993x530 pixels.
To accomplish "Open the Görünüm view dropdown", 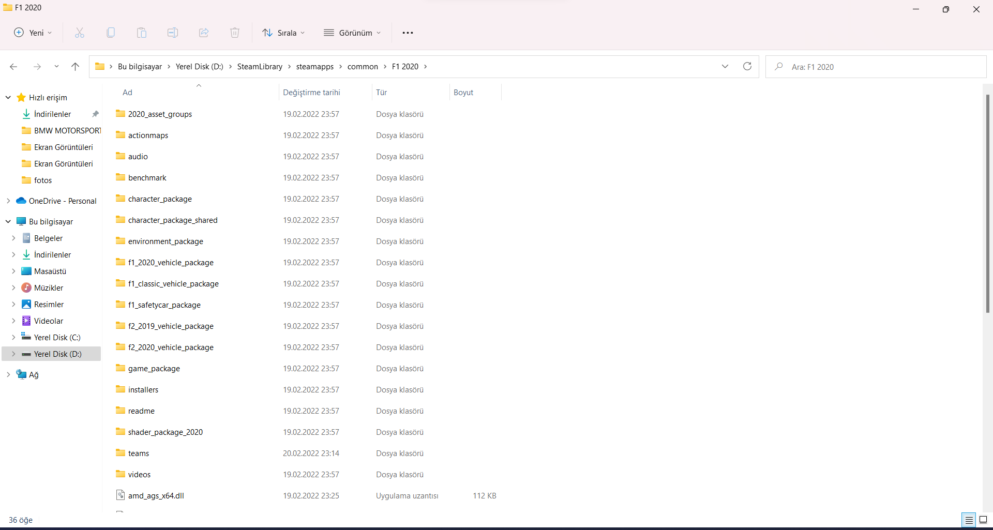I will (x=352, y=33).
